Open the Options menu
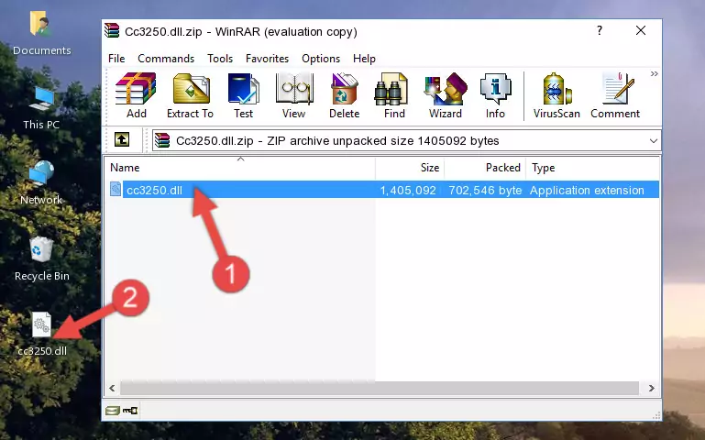Viewport: 705px width, 440px height. (321, 59)
